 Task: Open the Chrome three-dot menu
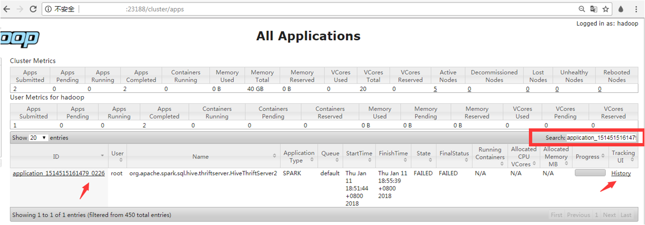(636, 9)
